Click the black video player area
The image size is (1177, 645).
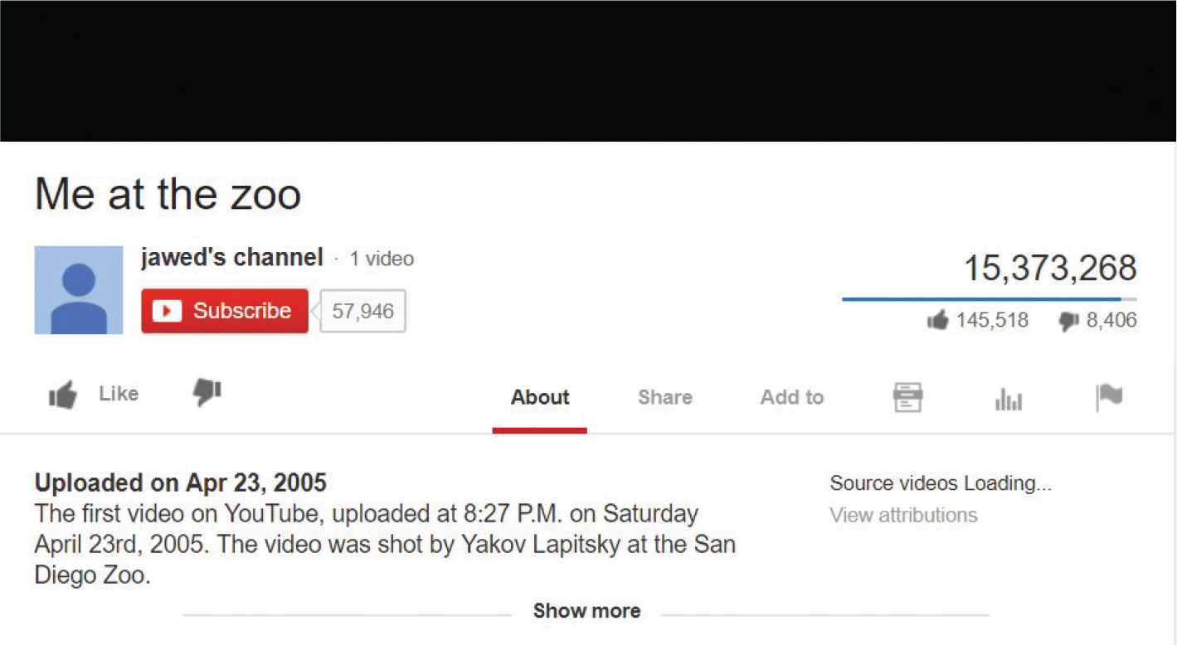tap(588, 71)
